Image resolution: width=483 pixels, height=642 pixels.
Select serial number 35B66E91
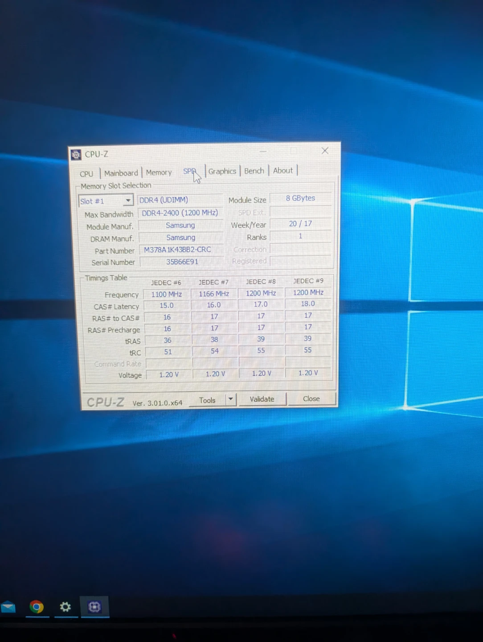point(182,262)
